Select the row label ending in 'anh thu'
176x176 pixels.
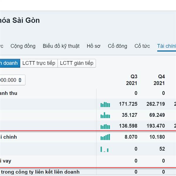(9, 93)
